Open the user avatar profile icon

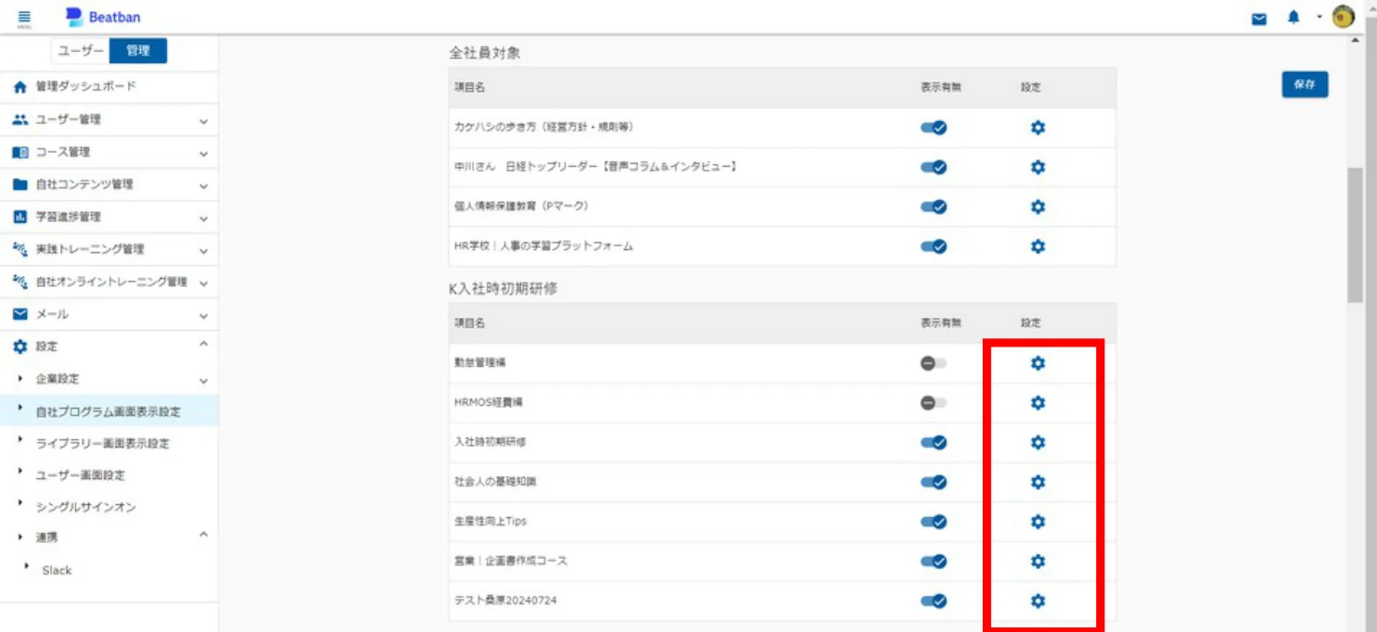point(1343,18)
